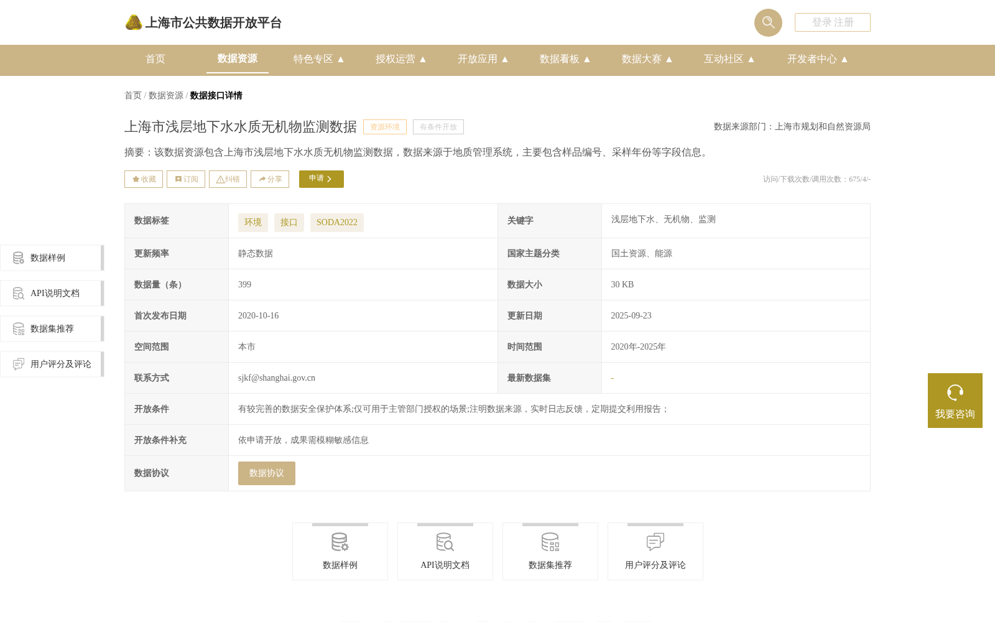Click the 静态数据 update frequency value
Screen dimensions: 995x622
click(x=256, y=253)
